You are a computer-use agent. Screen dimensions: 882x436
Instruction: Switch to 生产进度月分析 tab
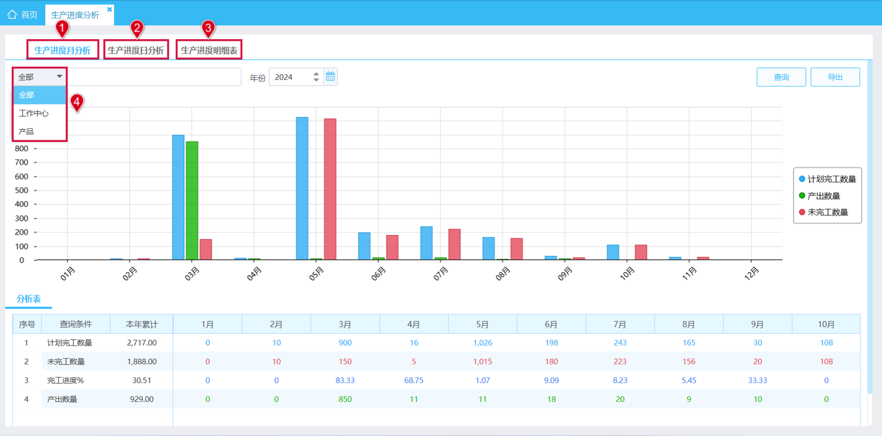(x=62, y=50)
